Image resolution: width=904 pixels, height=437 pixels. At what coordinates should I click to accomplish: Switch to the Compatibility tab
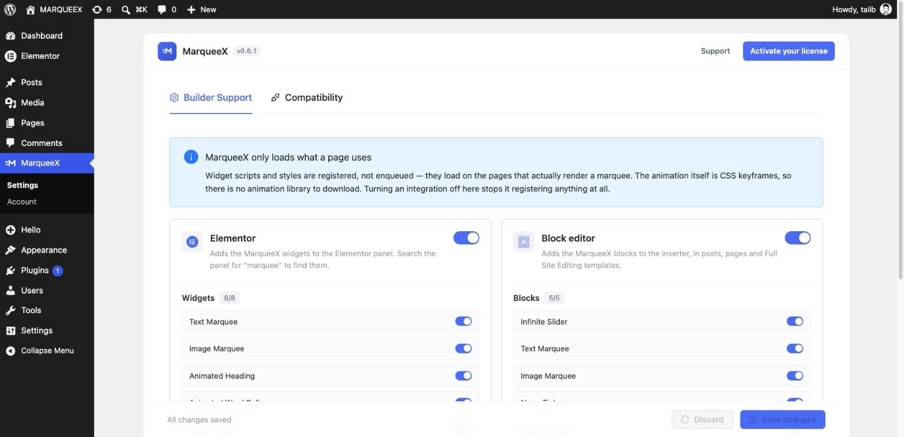click(307, 97)
